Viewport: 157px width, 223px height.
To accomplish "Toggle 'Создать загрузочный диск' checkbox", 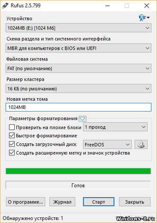I will pyautogui.click(x=12, y=144).
